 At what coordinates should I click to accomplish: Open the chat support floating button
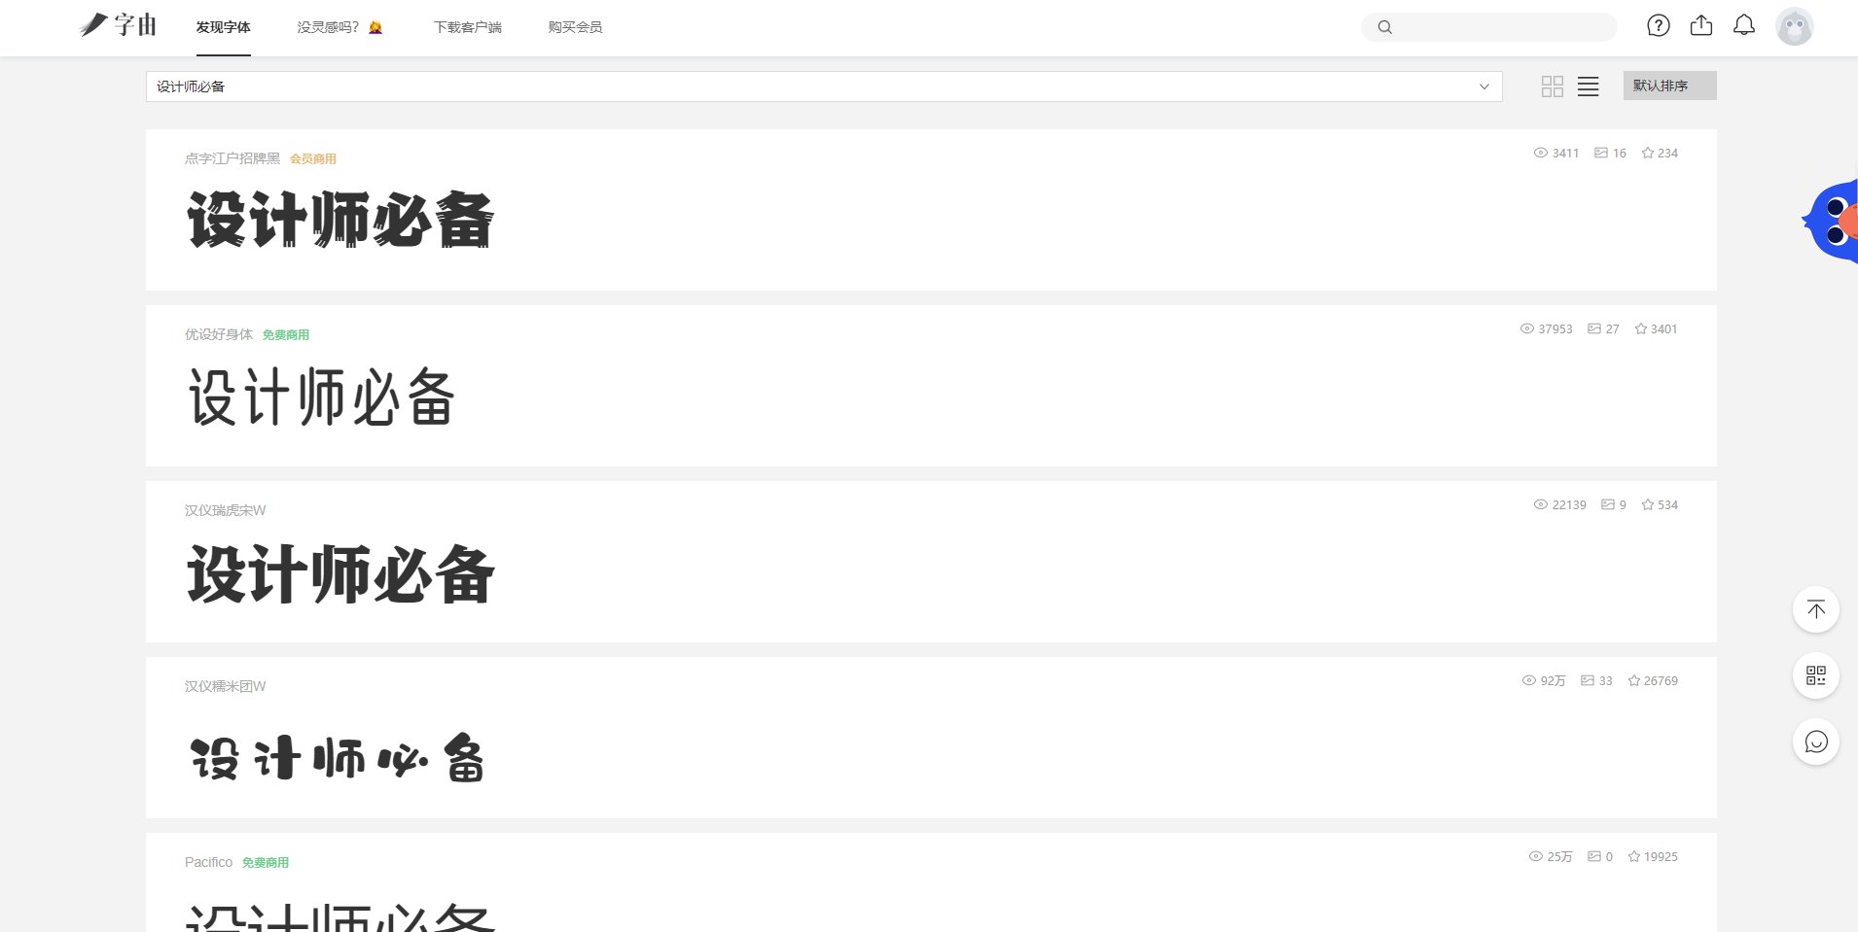click(x=1815, y=742)
